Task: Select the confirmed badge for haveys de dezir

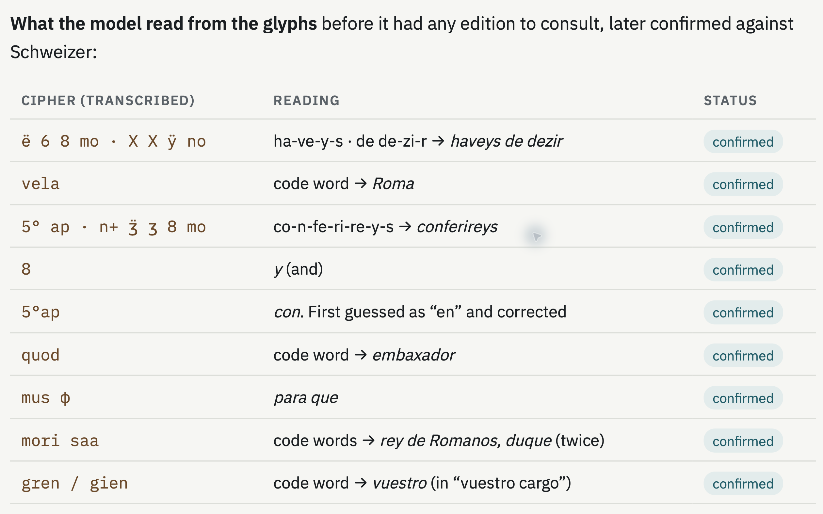Action: (x=743, y=141)
